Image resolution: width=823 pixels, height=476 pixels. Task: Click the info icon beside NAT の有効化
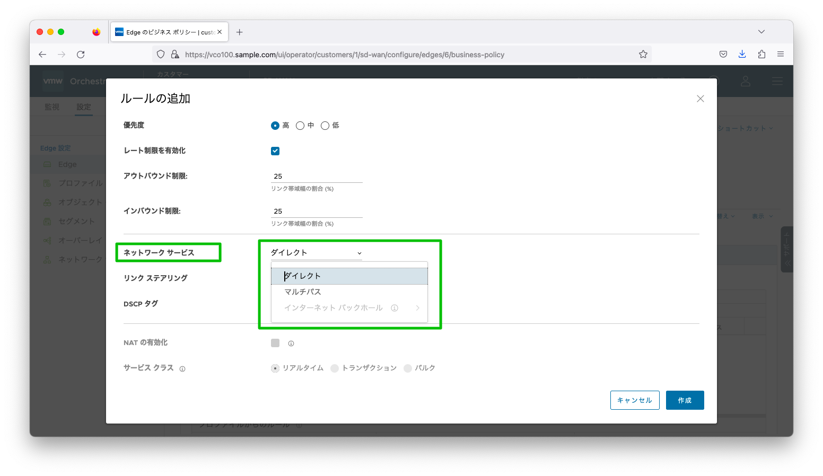click(291, 343)
